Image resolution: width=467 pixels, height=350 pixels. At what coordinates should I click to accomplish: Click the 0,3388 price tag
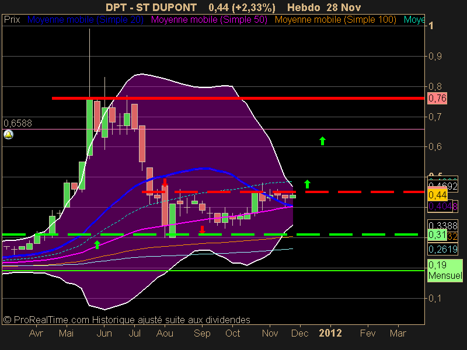click(x=442, y=225)
